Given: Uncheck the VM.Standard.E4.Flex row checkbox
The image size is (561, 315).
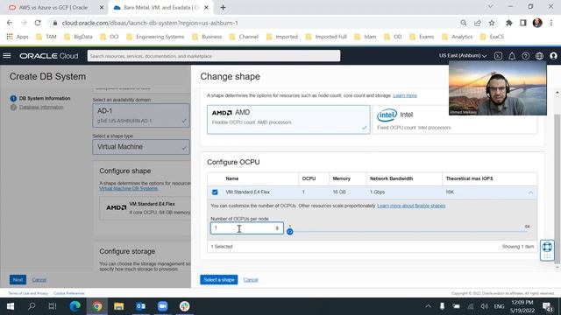Looking at the screenshot, I should pyautogui.click(x=215, y=192).
